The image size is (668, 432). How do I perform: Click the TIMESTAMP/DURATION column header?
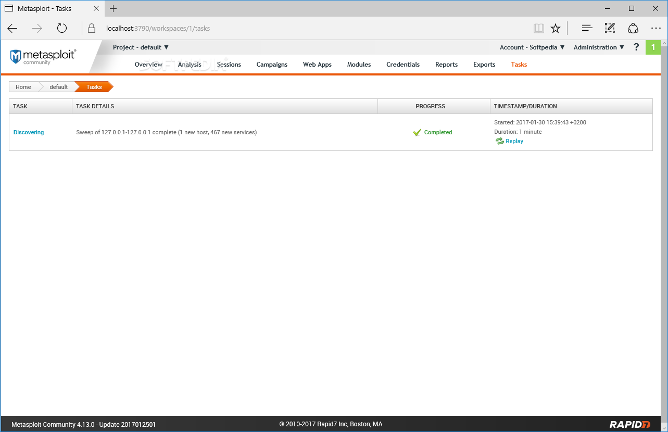pyautogui.click(x=571, y=106)
